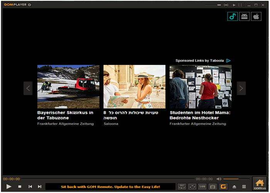Click the orange G GOM icon
Viewport: 270px width, 193px height.
(x=223, y=186)
